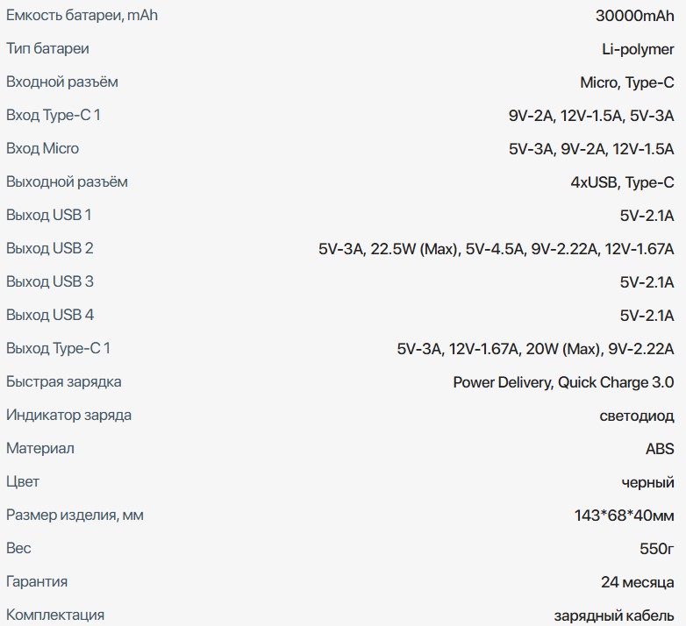Image resolution: width=686 pixels, height=626 pixels.
Task: Click the 550г weight value
Action: tap(657, 549)
